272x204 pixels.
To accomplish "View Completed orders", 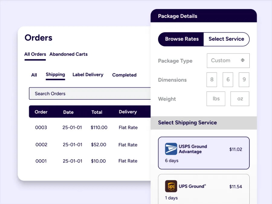I will tap(124, 75).
